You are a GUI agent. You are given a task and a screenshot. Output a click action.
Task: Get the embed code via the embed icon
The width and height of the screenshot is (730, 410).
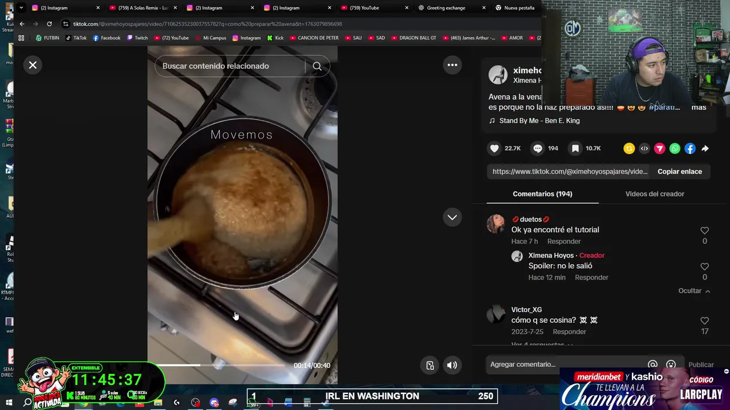click(x=644, y=149)
